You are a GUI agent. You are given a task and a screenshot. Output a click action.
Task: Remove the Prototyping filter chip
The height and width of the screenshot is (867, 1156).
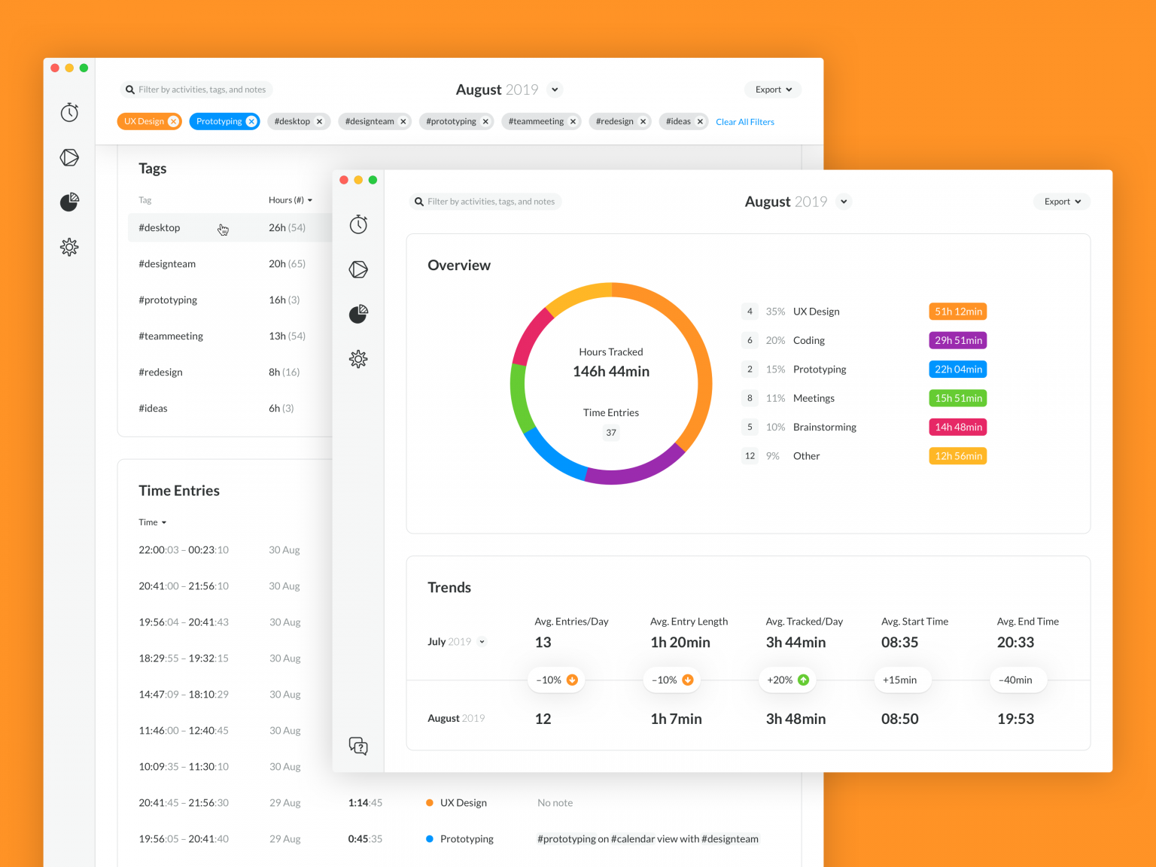tap(251, 121)
